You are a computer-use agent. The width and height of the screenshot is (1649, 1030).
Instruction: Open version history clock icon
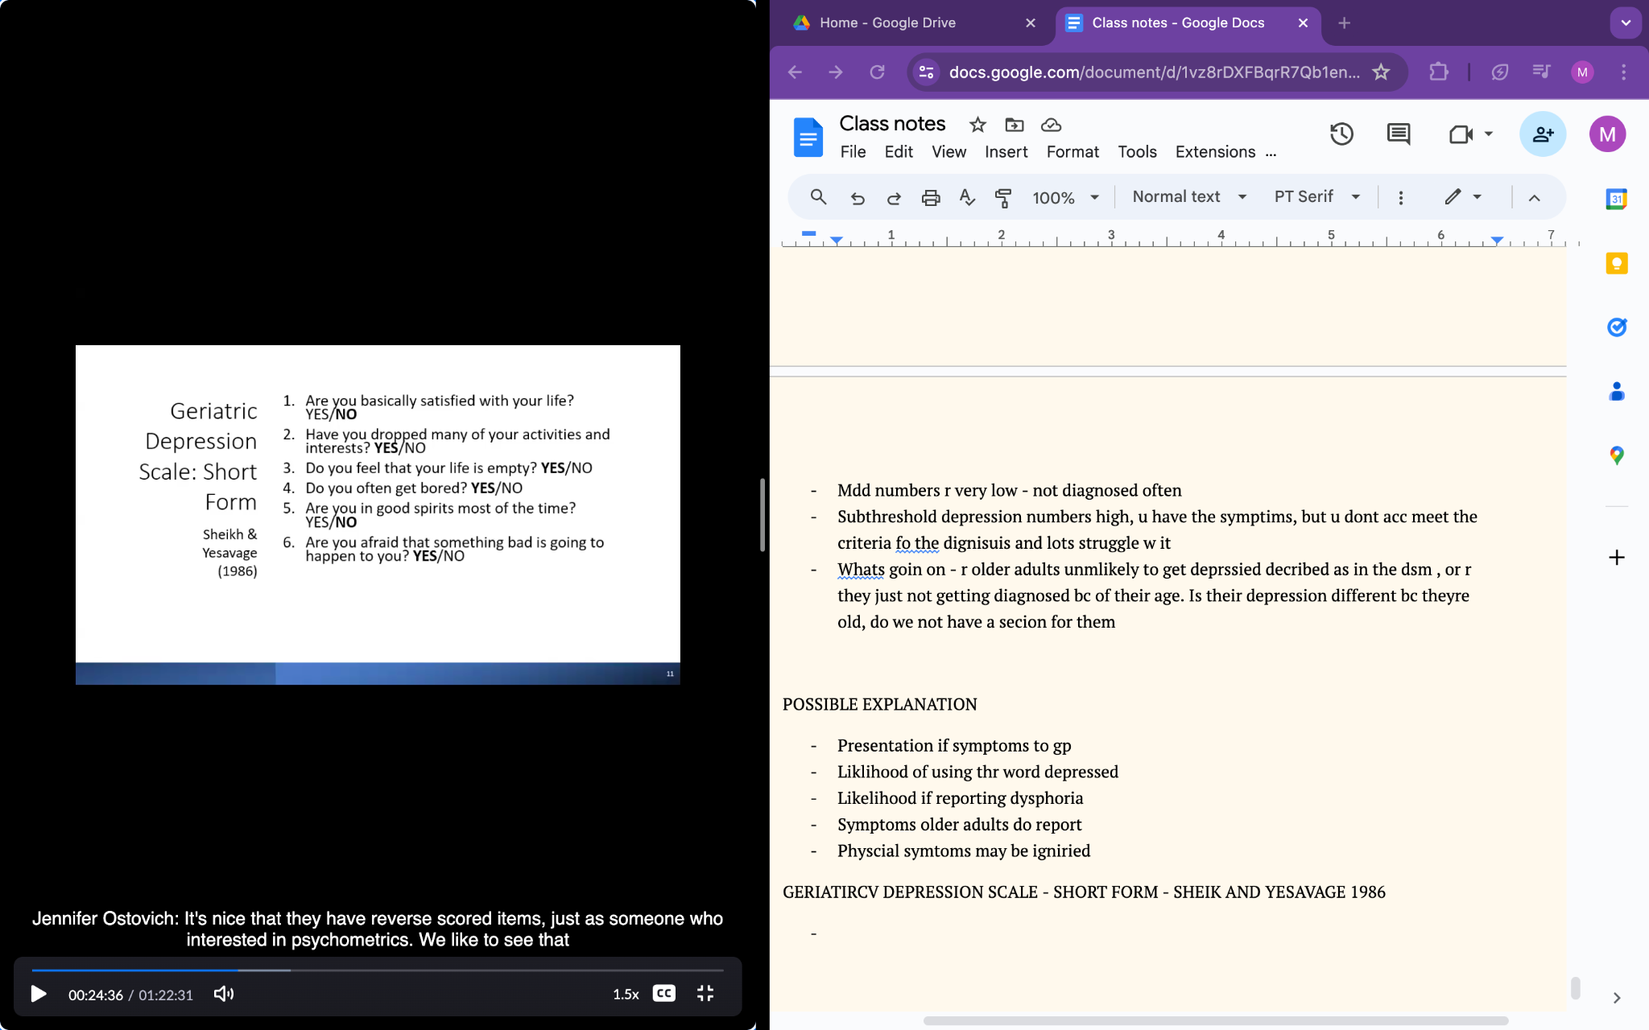pyautogui.click(x=1341, y=134)
